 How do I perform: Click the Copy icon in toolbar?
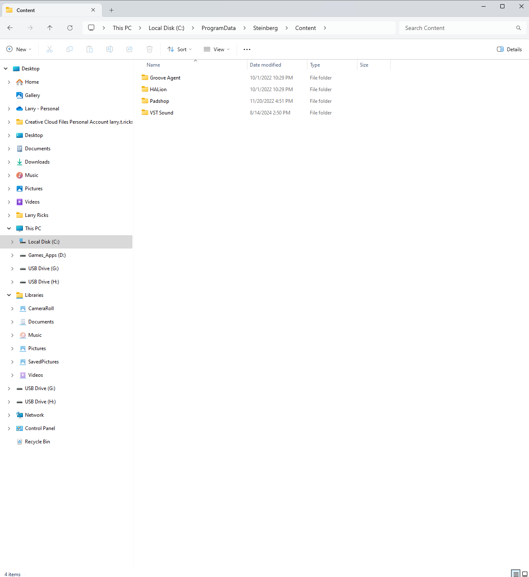pyautogui.click(x=70, y=49)
